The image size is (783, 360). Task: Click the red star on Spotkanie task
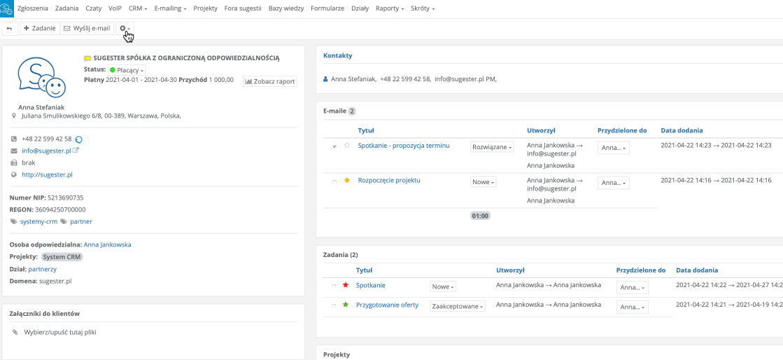click(345, 286)
